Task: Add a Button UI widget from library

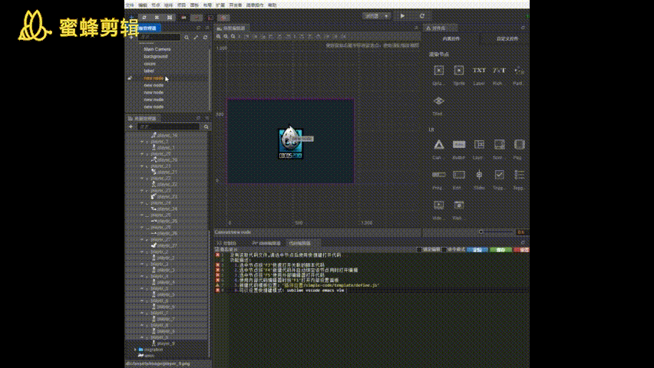Action: tap(459, 145)
